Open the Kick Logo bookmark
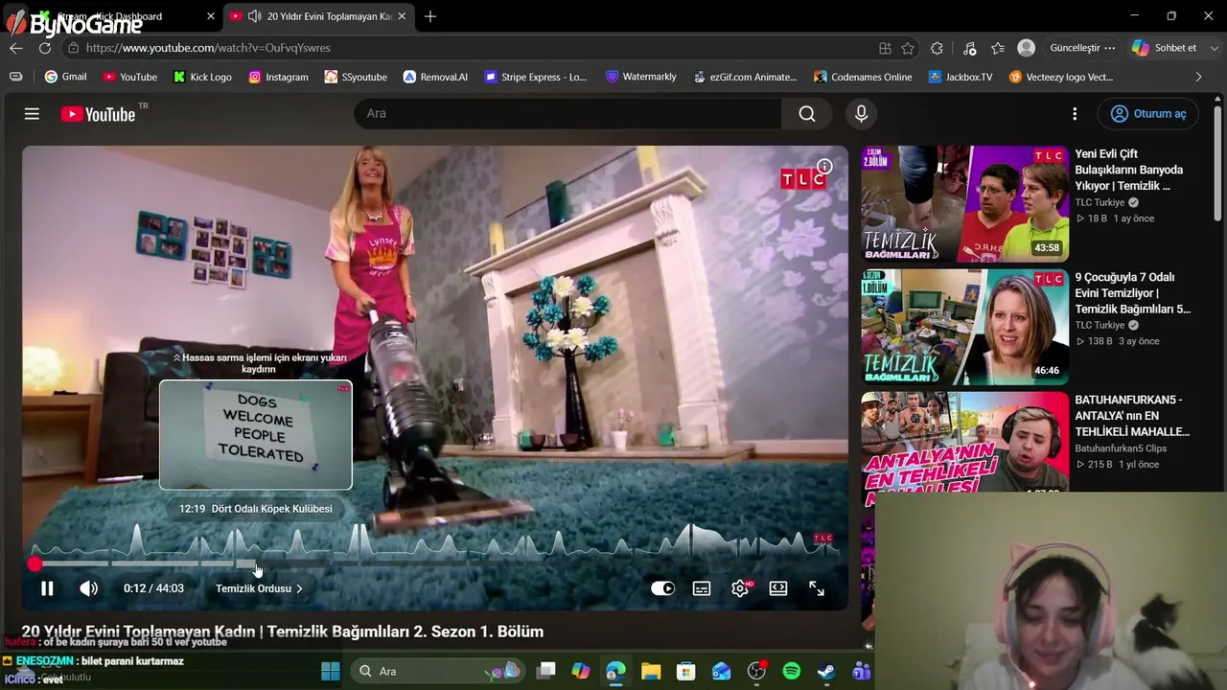1227x690 pixels. point(202,77)
